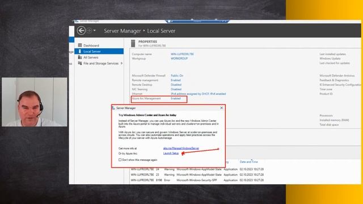Click the All Servers icon in the sidebar
Viewport: 363px width, 204px height.
click(x=80, y=57)
